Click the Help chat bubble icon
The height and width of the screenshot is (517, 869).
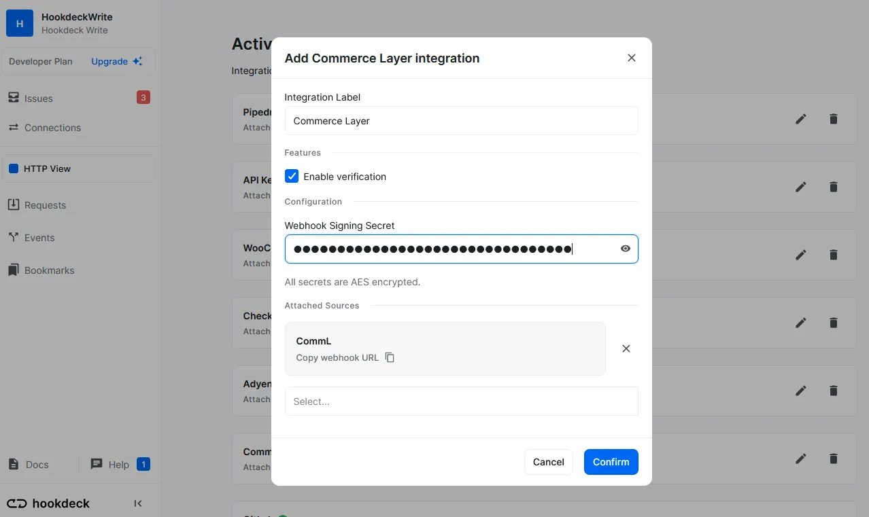97,464
